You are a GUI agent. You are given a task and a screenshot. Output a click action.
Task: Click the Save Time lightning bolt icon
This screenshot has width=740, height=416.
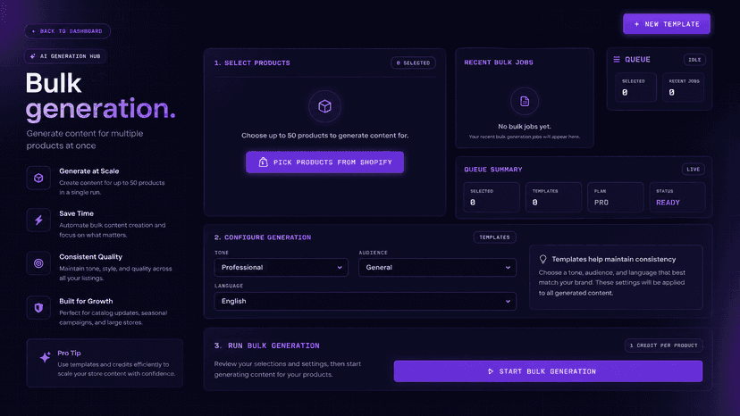(x=38, y=220)
